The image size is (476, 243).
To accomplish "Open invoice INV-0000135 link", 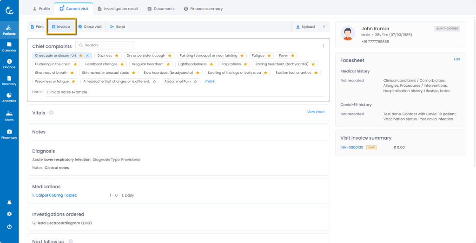I will point(351,147).
